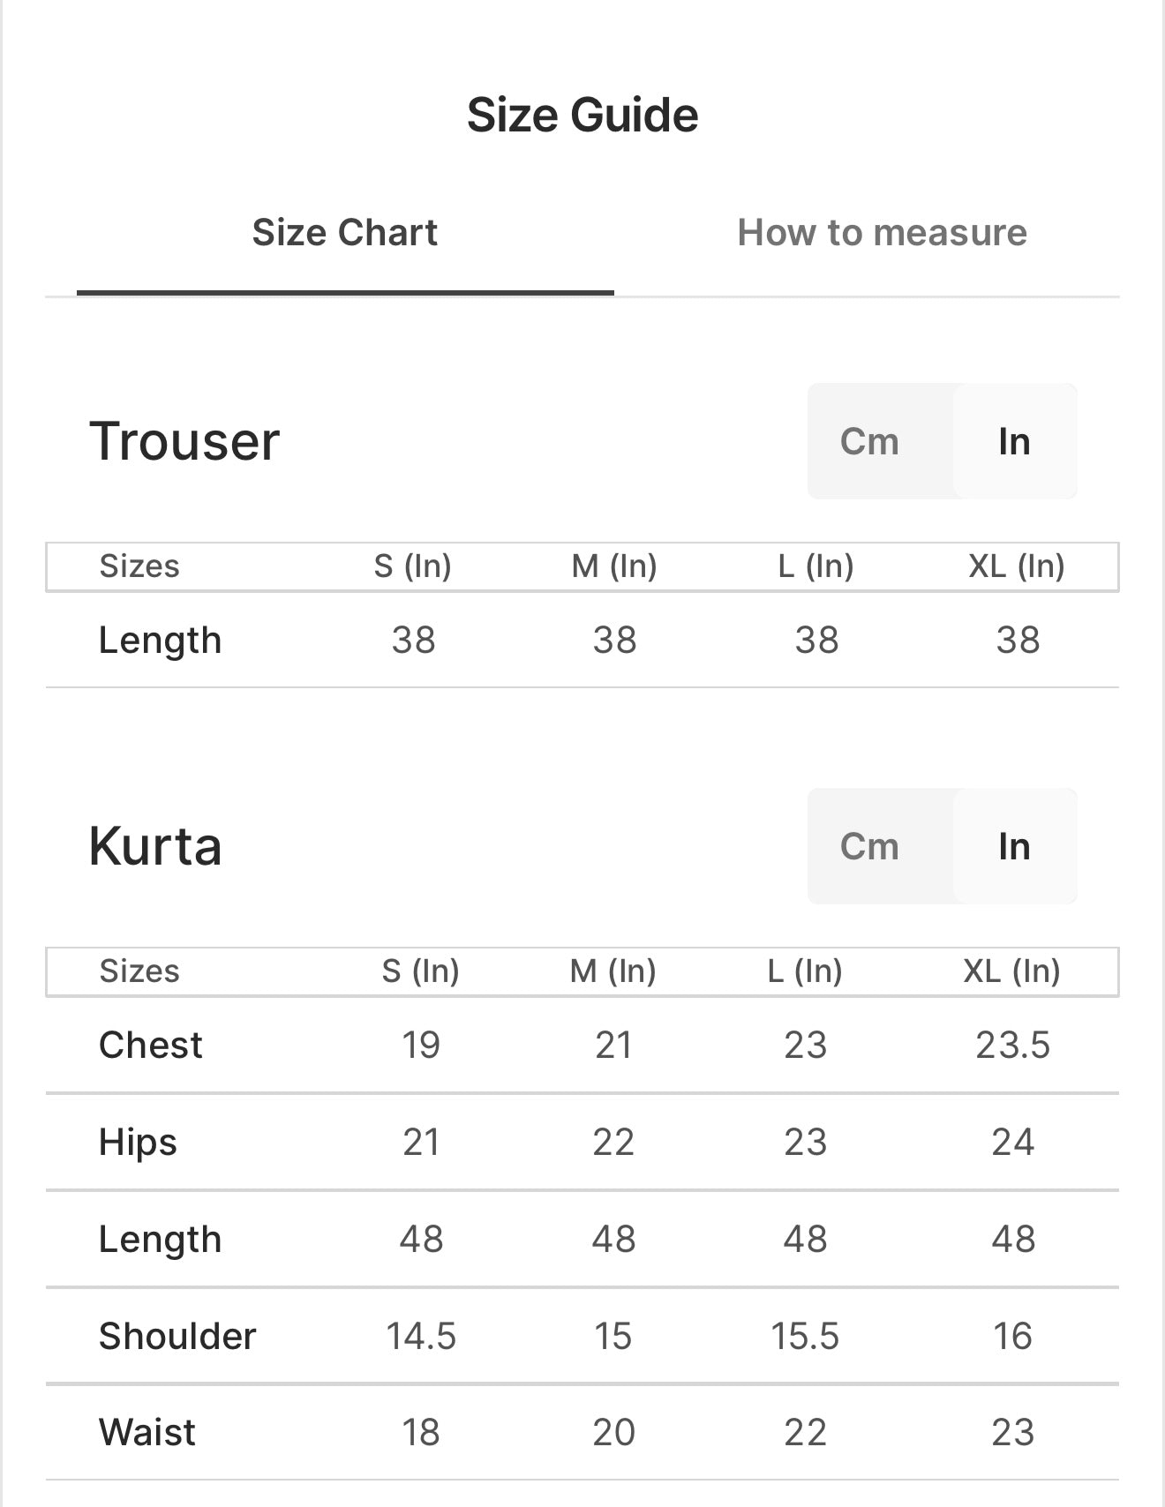Click the Trouser section heading
Screen dimensions: 1165x1507
(184, 440)
